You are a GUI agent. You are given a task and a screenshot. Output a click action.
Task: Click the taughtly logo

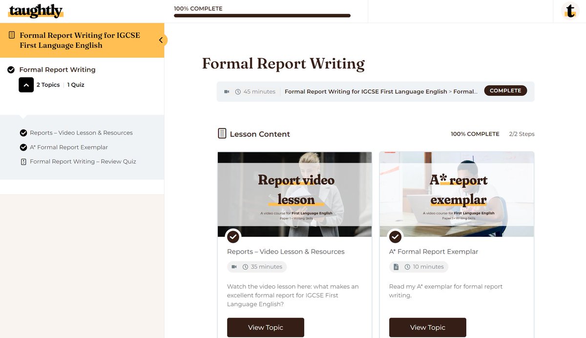[35, 11]
